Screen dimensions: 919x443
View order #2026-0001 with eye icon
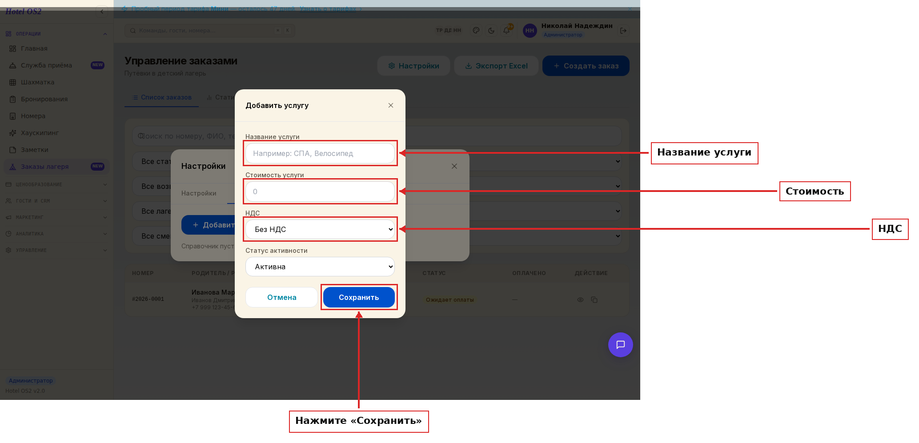[x=580, y=300]
